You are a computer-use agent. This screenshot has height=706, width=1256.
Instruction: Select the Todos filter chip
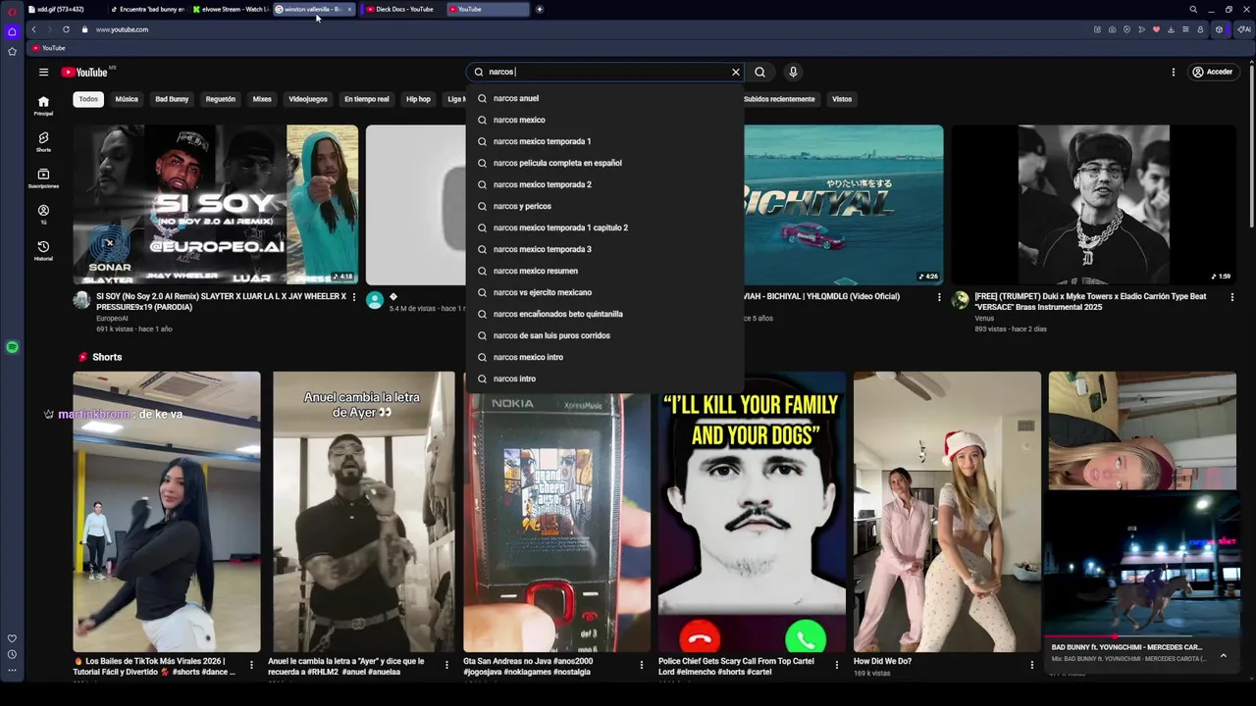(x=88, y=99)
